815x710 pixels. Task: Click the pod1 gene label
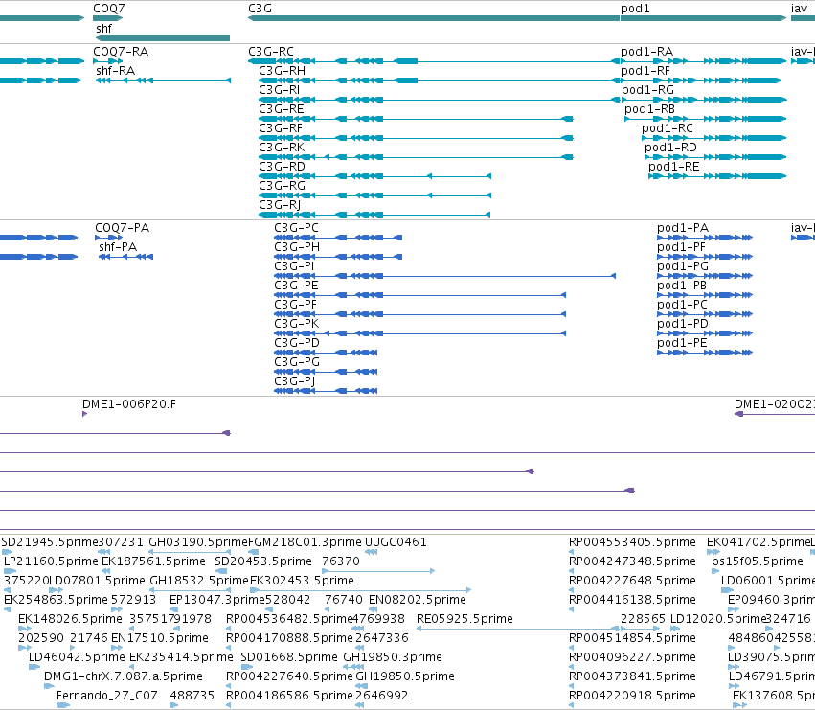(x=635, y=9)
